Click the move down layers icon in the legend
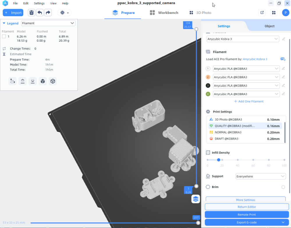The height and width of the screenshot is (228, 291). coord(33,81)
